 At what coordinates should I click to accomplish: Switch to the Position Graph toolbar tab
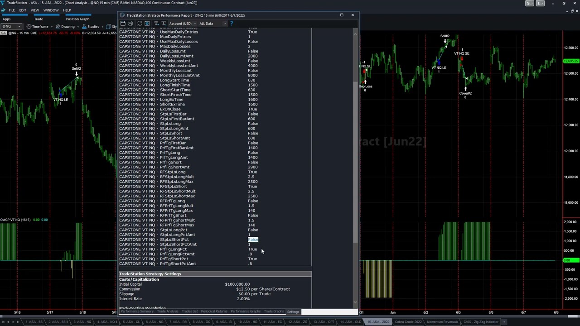(x=77, y=19)
